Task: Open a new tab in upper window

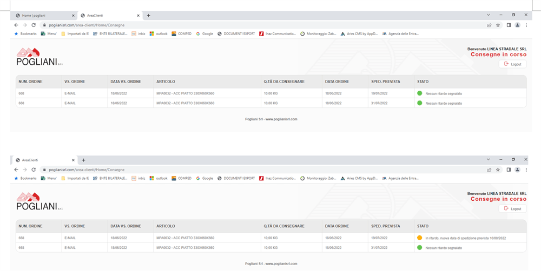Action: click(149, 16)
